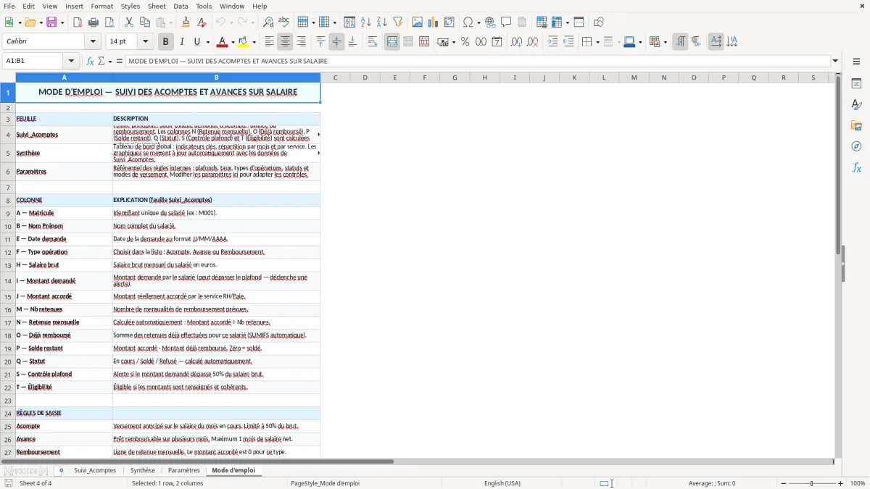This screenshot has width=870, height=489.
Task: Select column header F
Action: (425, 78)
